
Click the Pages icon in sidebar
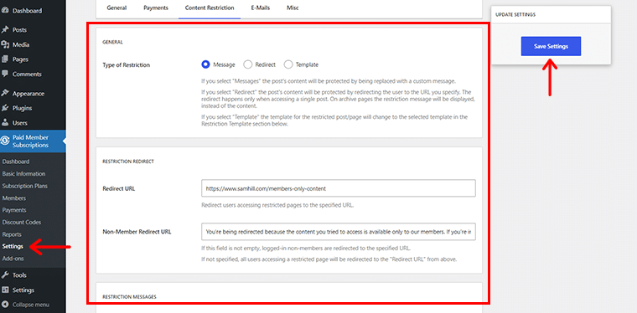coord(4,59)
